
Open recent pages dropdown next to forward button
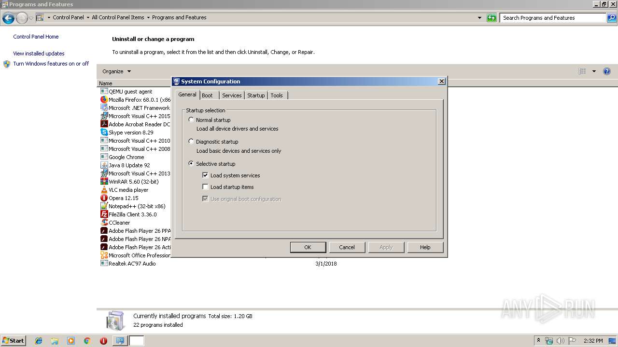31,18
